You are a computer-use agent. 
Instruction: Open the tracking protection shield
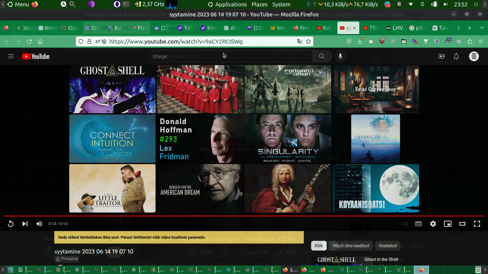click(x=81, y=42)
